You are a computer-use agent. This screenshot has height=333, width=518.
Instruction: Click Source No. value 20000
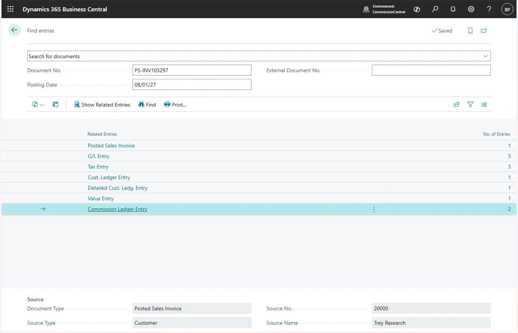[431, 308]
